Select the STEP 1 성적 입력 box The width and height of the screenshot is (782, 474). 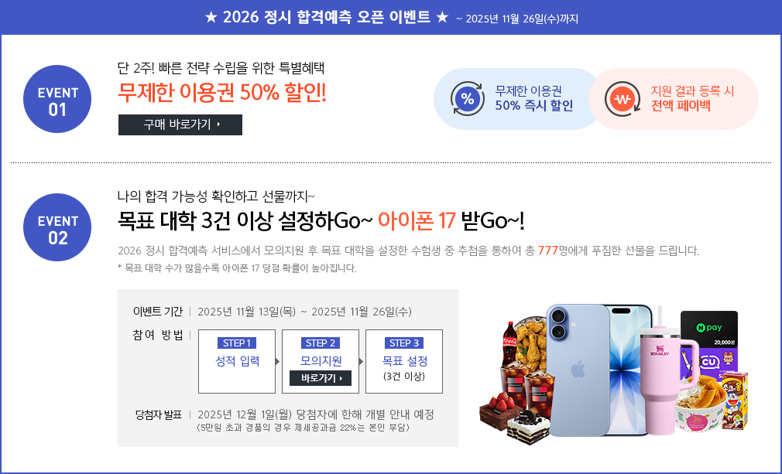(237, 361)
